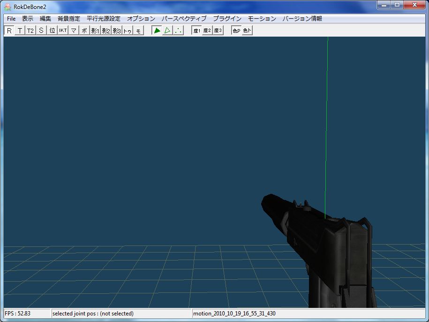Open the 背景指定 menu
The height and width of the screenshot is (322, 429).
click(x=69, y=19)
